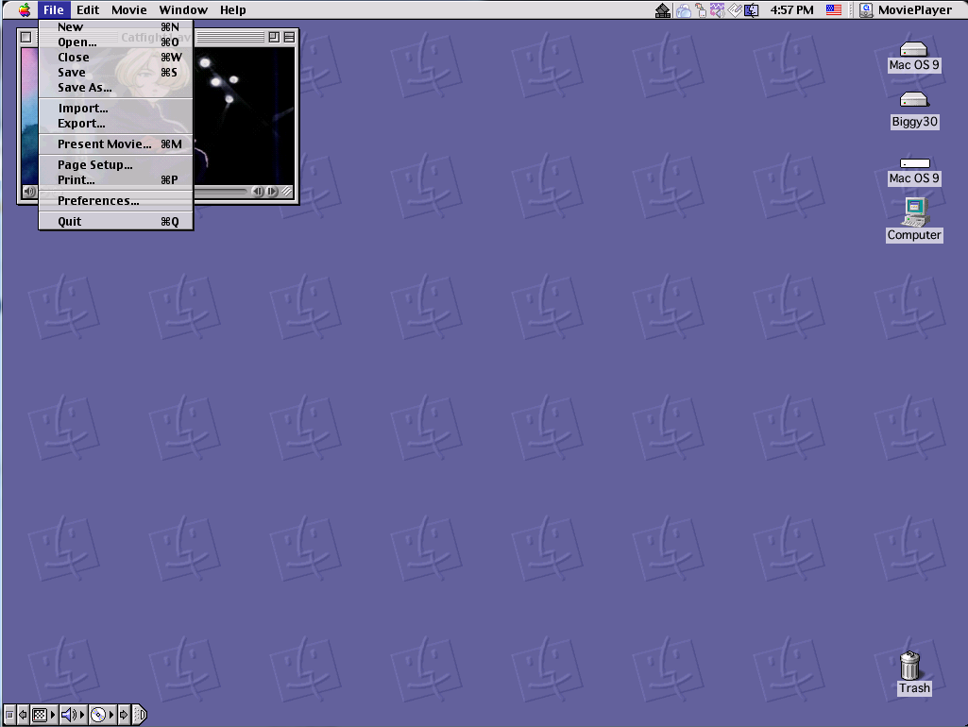968x727 pixels.
Task: Click the Control Strip close box
Action: point(8,716)
